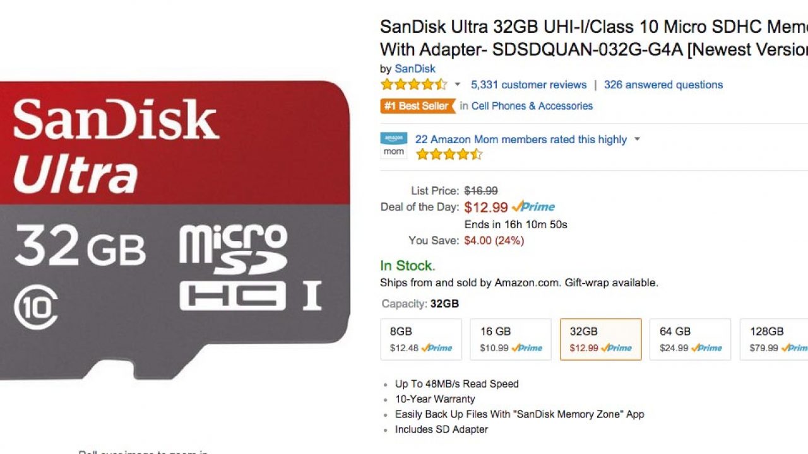Open Cell Phones & Accessories category link
This screenshot has width=808, height=454.
532,106
